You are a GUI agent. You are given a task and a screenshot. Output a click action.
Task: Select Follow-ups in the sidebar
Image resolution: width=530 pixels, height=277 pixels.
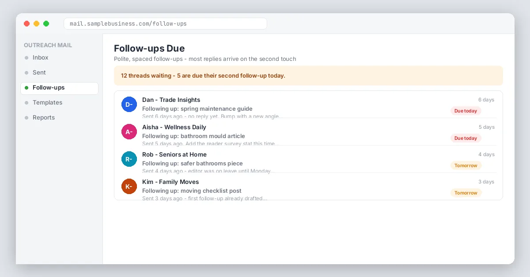point(59,88)
